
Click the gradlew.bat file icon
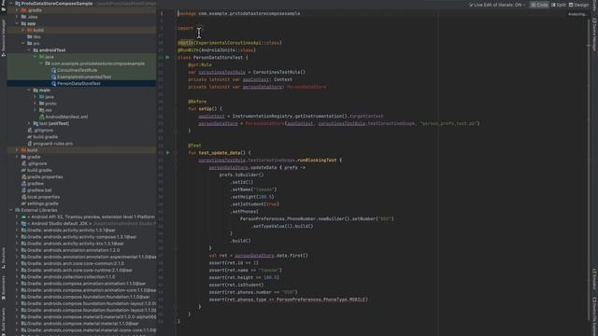[23, 190]
